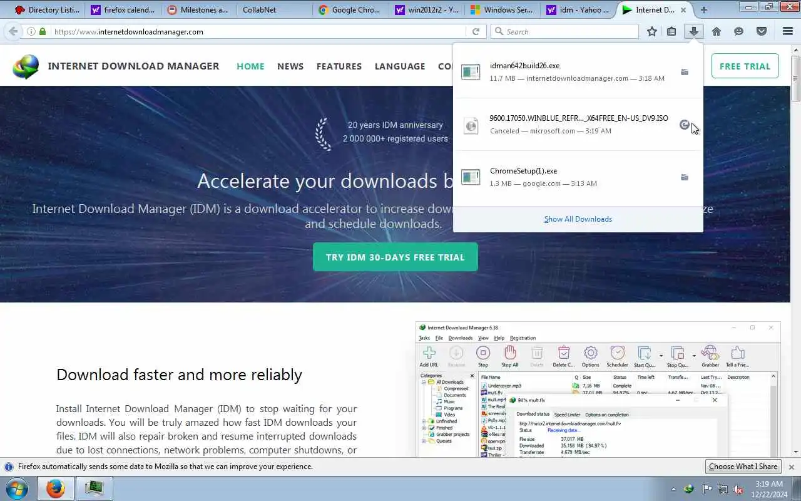
Task: Click the network icon in system tray
Action: coord(723,489)
